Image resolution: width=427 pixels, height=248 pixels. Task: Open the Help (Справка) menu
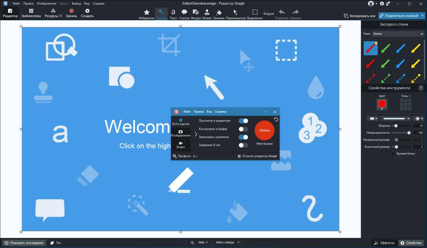(x=98, y=4)
